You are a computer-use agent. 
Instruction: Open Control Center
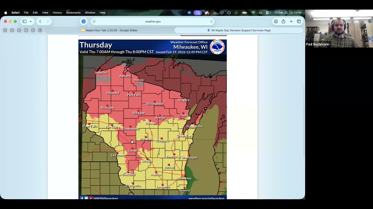268,12
